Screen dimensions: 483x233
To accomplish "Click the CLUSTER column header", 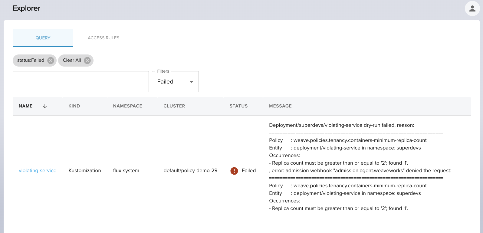I will point(174,106).
